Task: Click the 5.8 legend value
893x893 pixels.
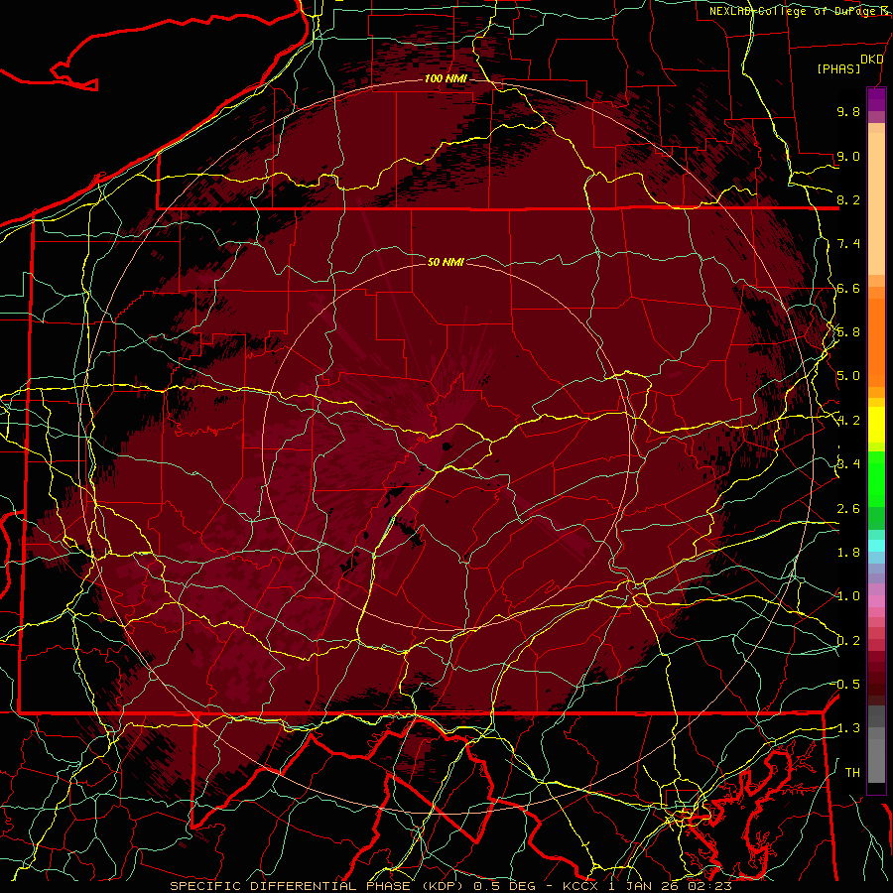Action: click(x=848, y=332)
